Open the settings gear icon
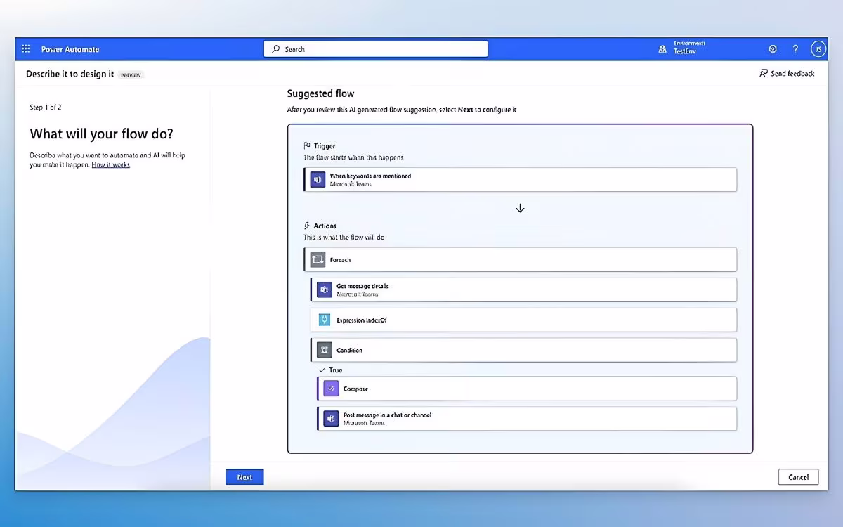The image size is (843, 527). [x=773, y=49]
